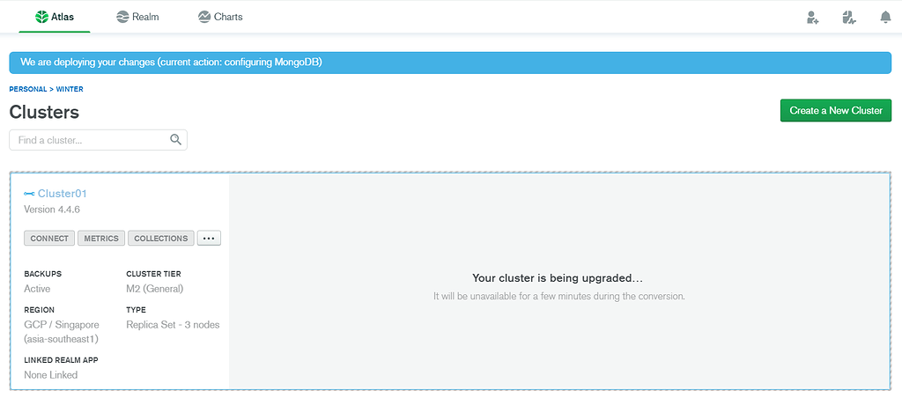Click the 'Active' backups value
The image size is (902, 420).
[37, 289]
